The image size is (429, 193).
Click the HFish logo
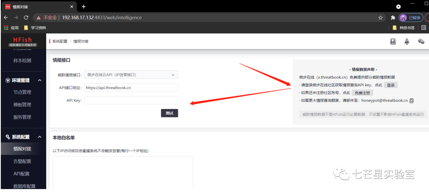23,42
